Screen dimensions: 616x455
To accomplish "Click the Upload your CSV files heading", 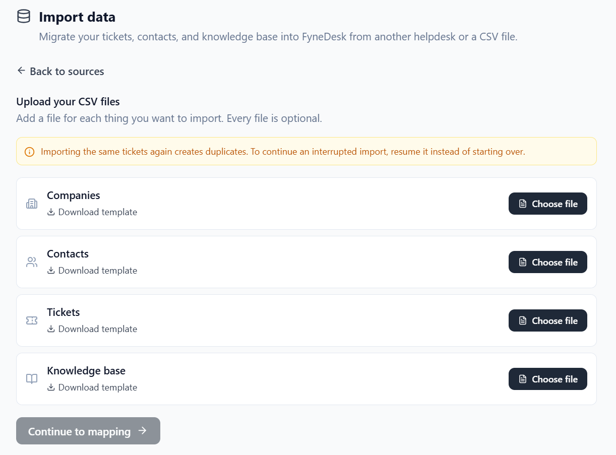I will point(68,102).
